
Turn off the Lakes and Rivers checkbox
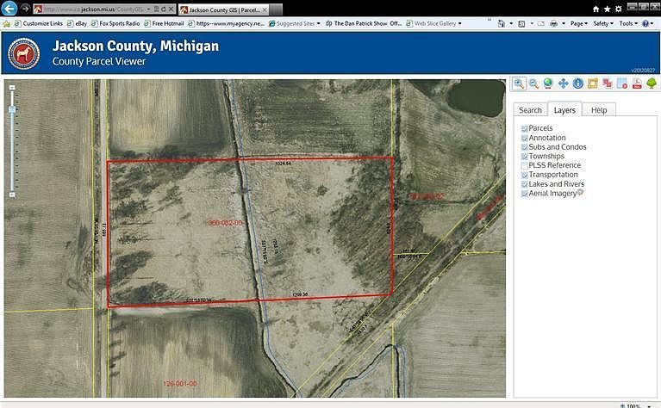tap(524, 184)
